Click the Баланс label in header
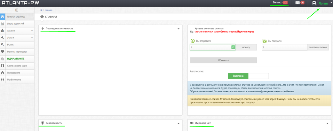The height and width of the screenshot is (131, 333). click(x=277, y=3)
